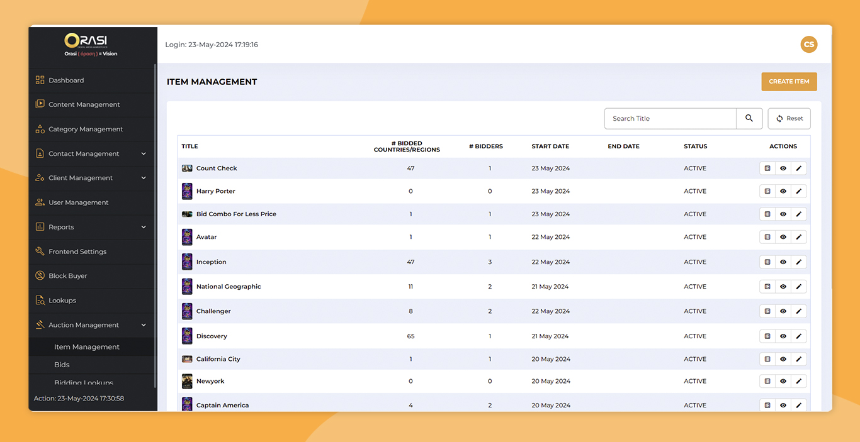Edit the Harry Porter item with pencil
The image size is (860, 442).
[x=799, y=191]
